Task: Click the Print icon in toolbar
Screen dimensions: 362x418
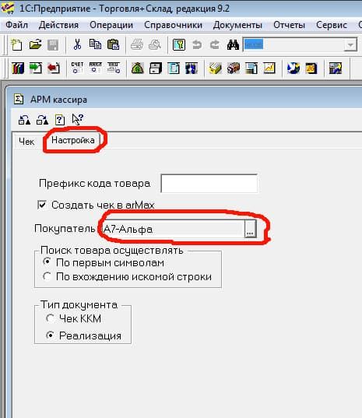Action: [x=137, y=44]
